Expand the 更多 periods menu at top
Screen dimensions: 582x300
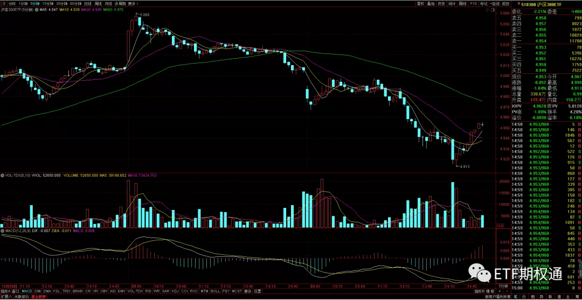(133, 3)
